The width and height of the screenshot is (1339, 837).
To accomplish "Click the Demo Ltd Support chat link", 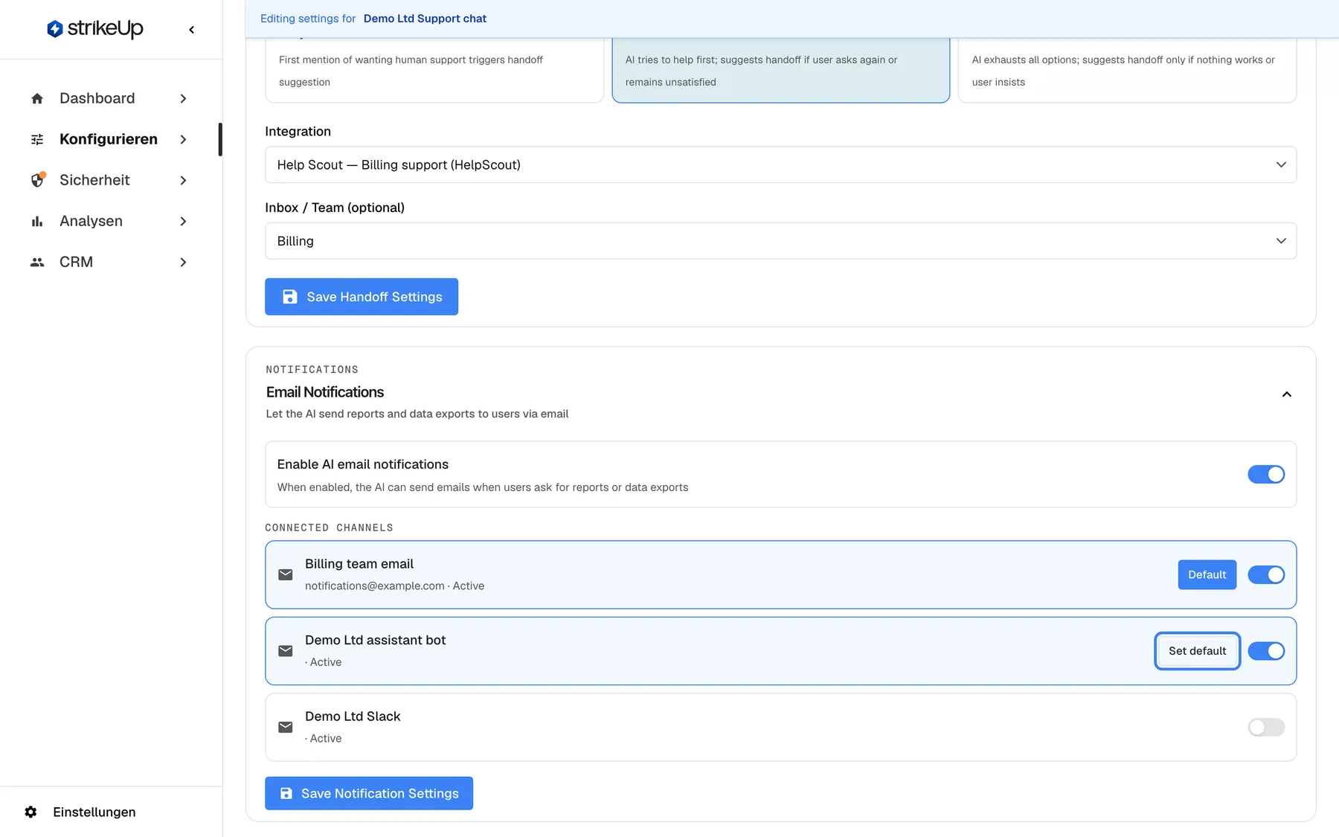I will (425, 19).
